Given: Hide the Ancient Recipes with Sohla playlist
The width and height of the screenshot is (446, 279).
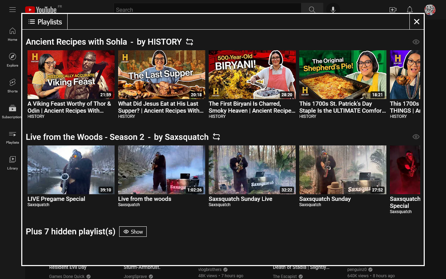Looking at the screenshot, I should (x=416, y=42).
